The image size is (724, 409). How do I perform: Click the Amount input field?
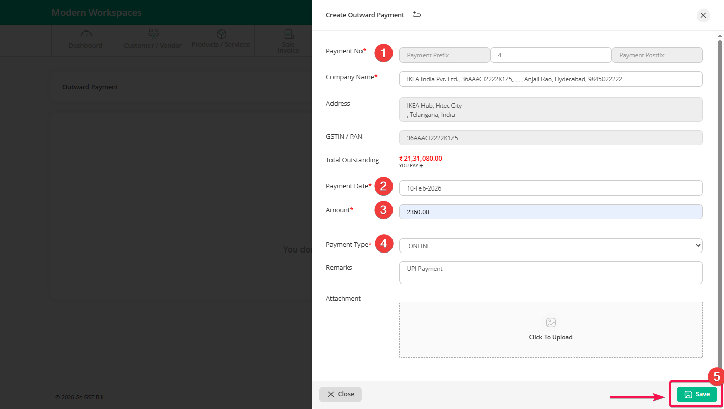click(x=551, y=212)
